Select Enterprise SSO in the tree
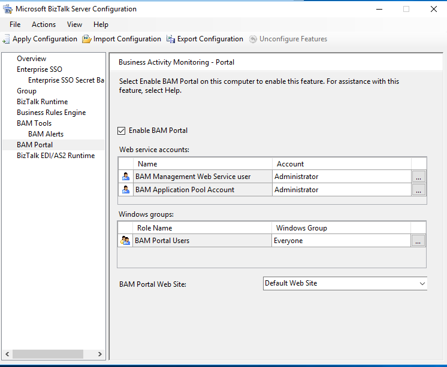The image size is (447, 367). click(40, 69)
